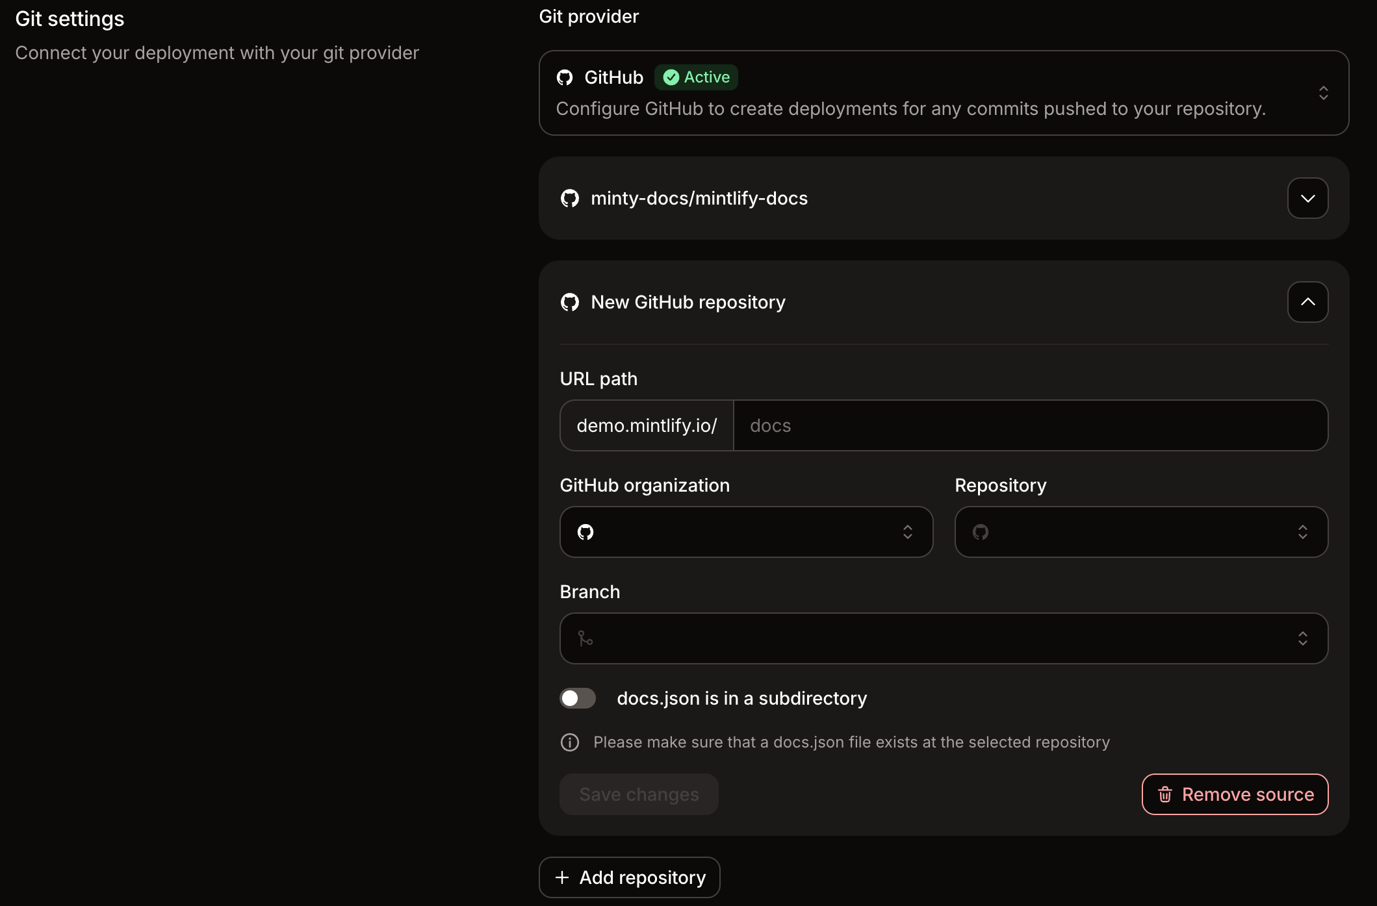Click GitHub icon beside minty-docs/mintlify-docs

pos(570,198)
